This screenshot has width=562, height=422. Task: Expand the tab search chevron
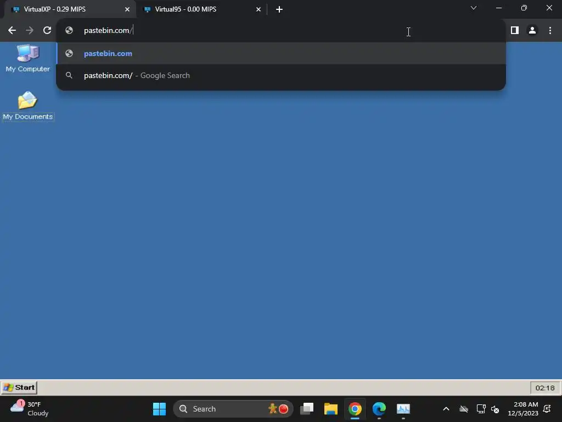(474, 8)
